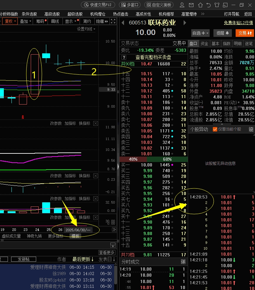Close the first indicator panel
The image size is (255, 290).
click(x=95, y=123)
